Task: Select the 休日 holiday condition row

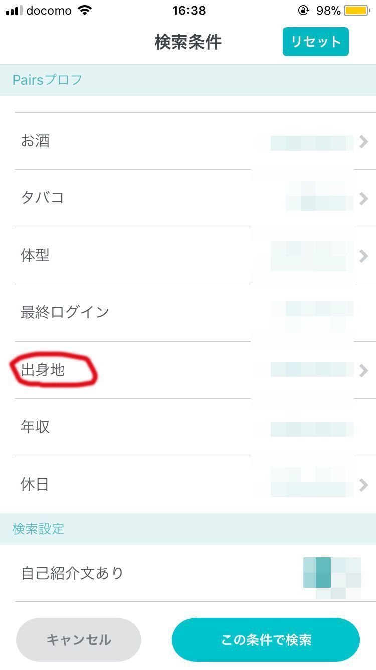Action: [188, 485]
